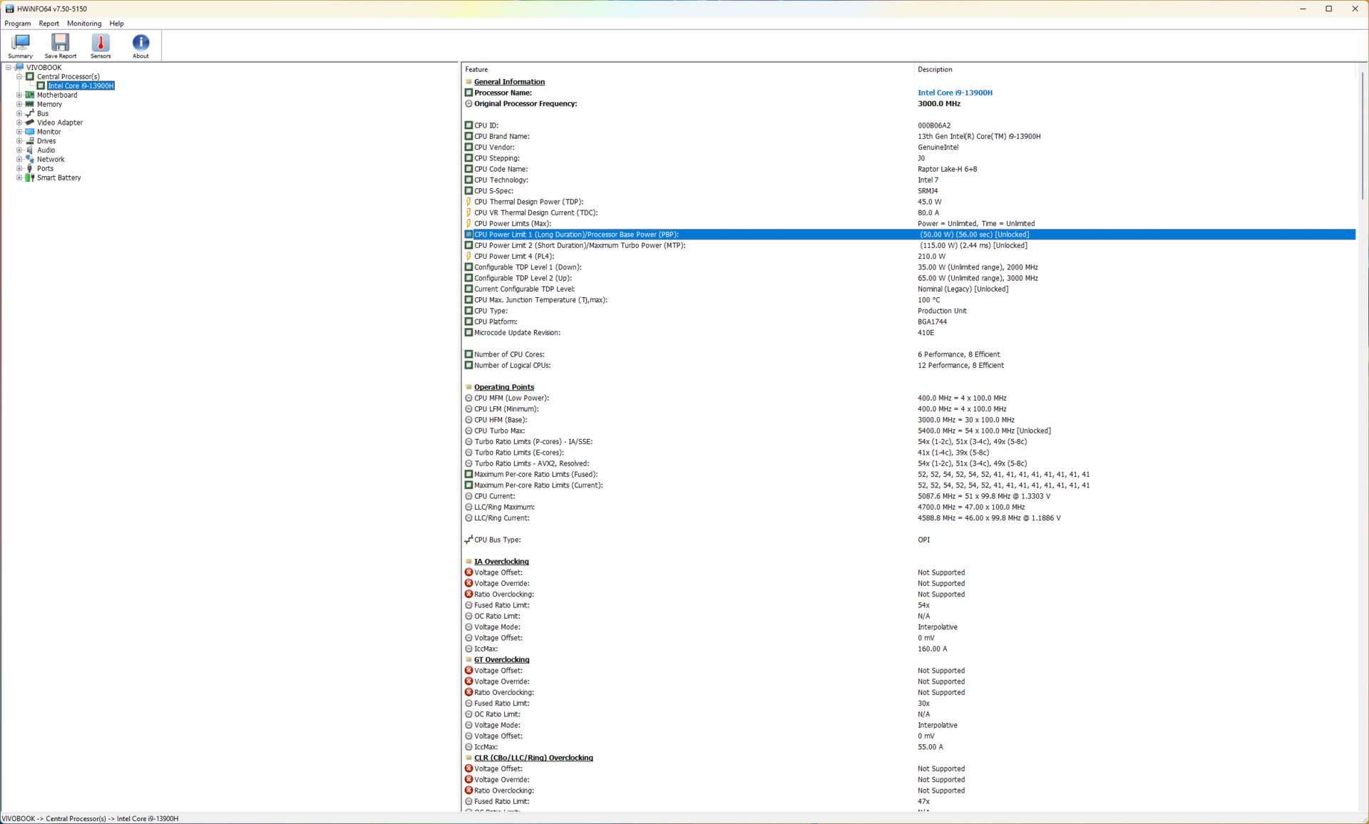
Task: Click the Audio speaker icon in tree
Action: coord(30,150)
